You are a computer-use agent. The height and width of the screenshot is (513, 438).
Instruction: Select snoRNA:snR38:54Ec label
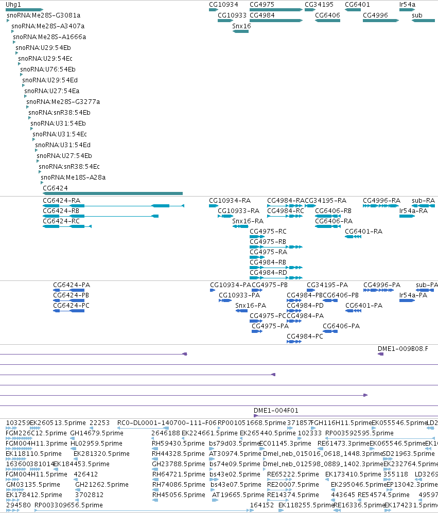(69, 167)
